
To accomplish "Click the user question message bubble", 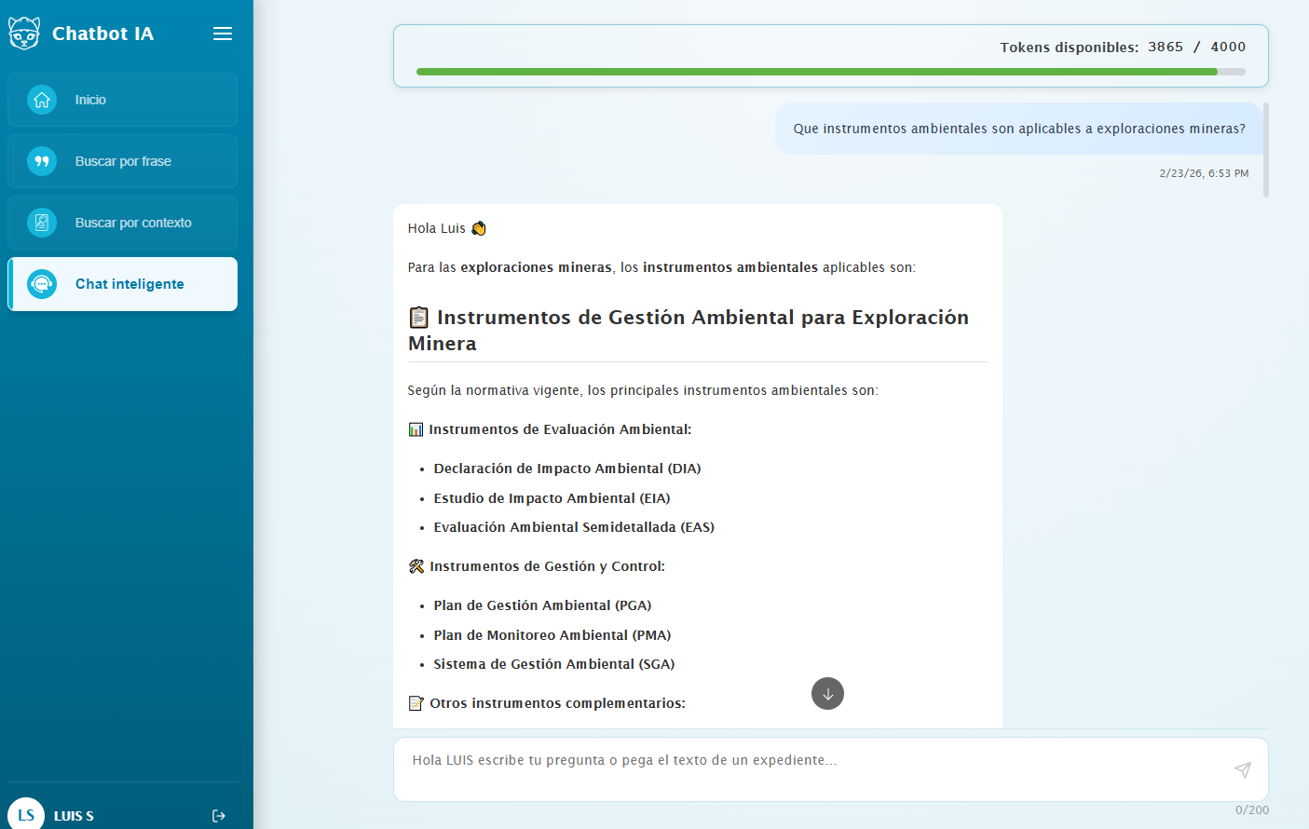I will [1018, 129].
